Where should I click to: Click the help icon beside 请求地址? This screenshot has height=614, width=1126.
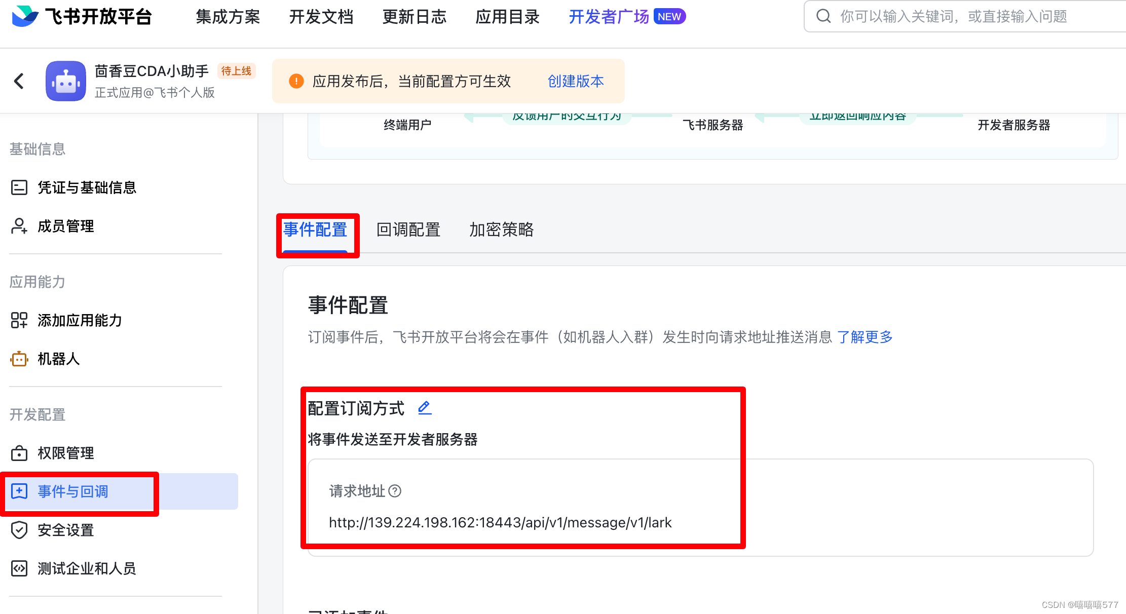point(395,491)
